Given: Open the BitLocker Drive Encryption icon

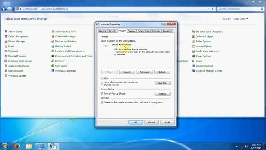Looking at the screenshot, I should click(193, 32).
